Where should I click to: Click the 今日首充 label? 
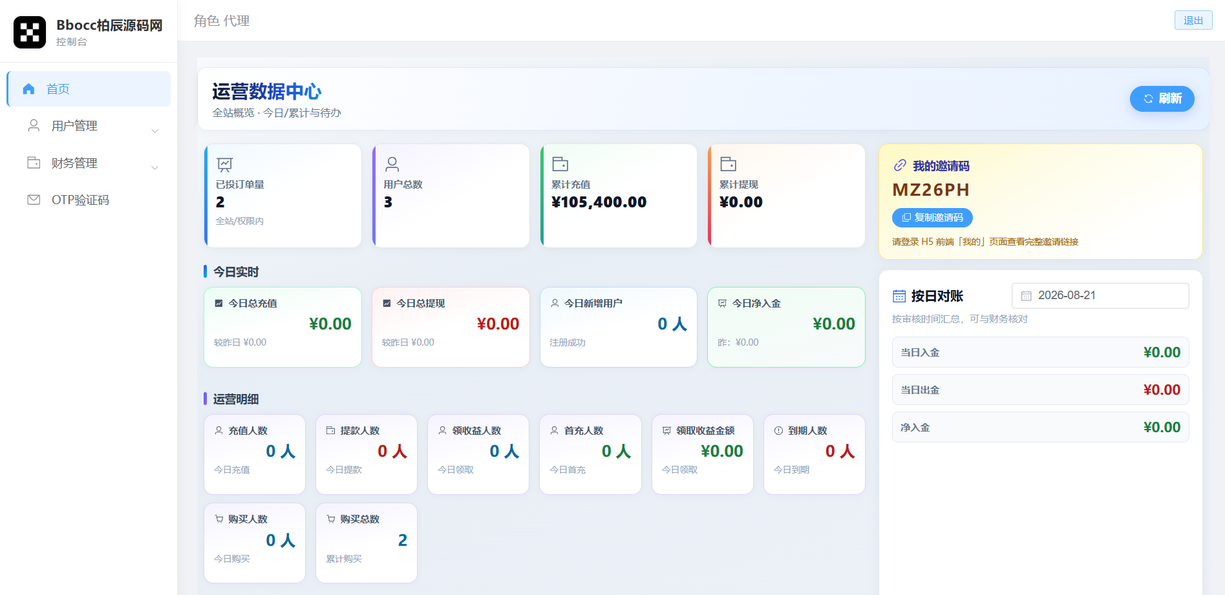(568, 470)
